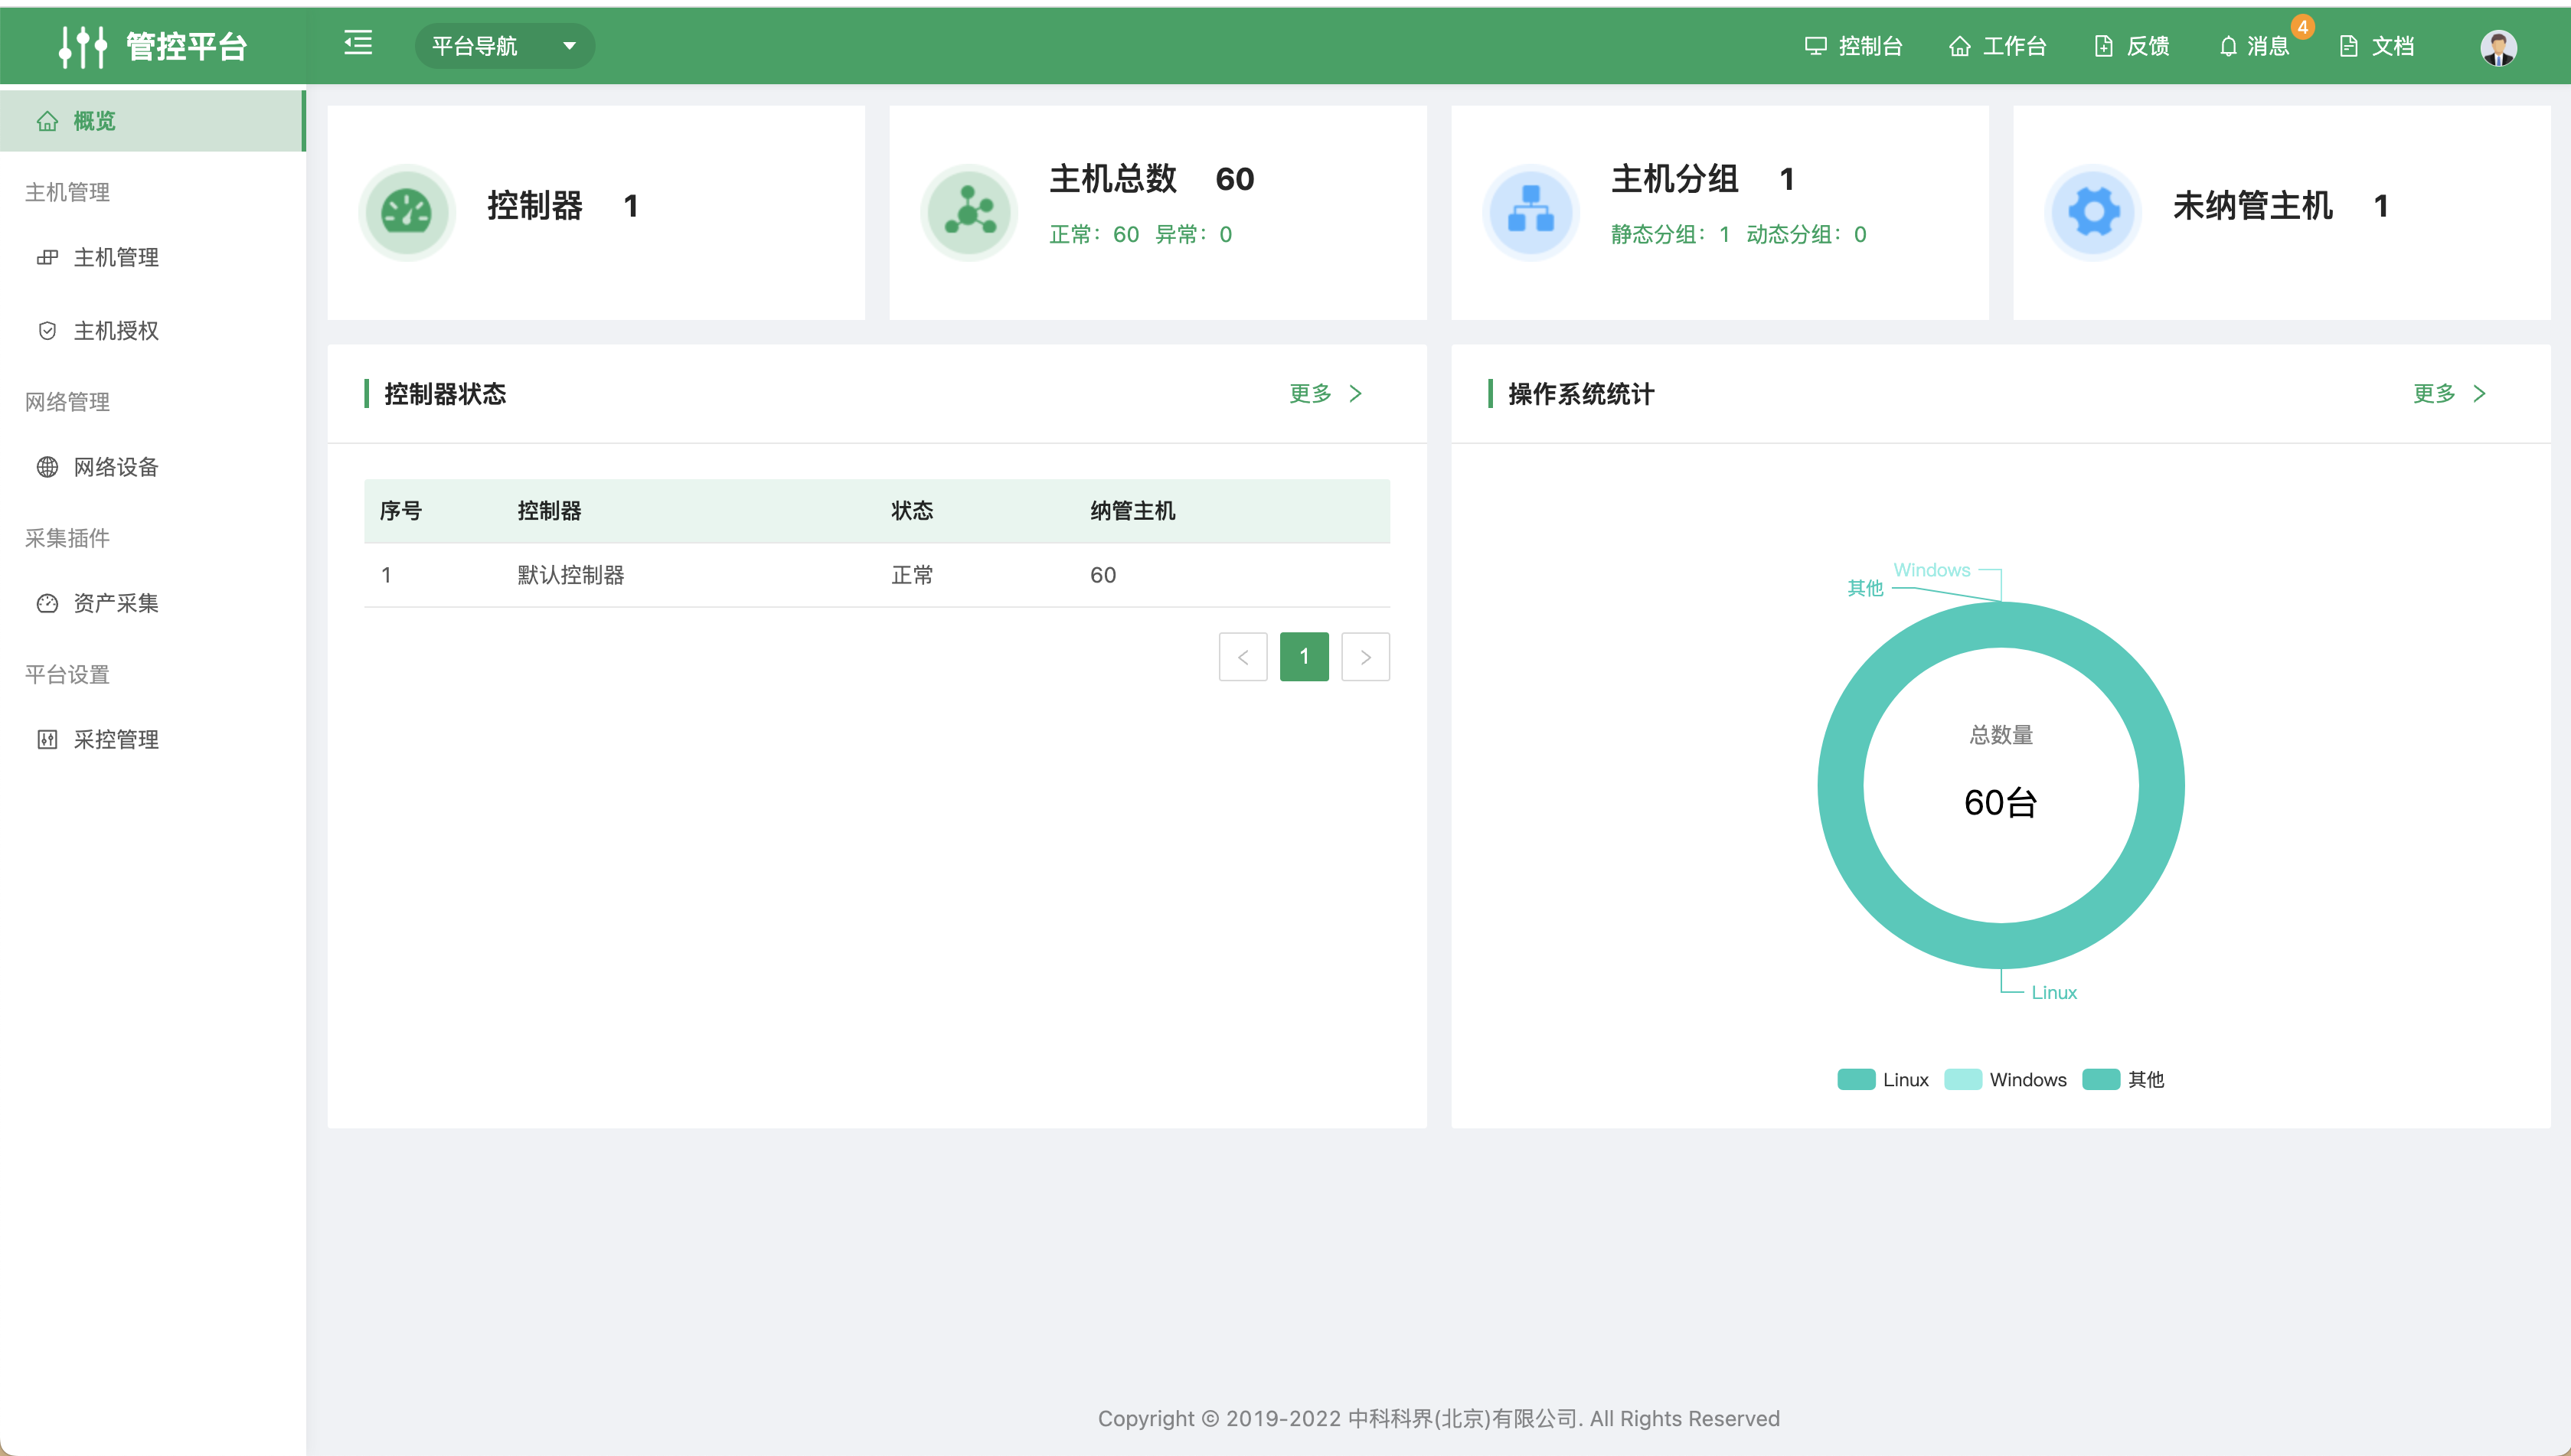Click the user avatar in header
The image size is (2571, 1456).
2498,47
